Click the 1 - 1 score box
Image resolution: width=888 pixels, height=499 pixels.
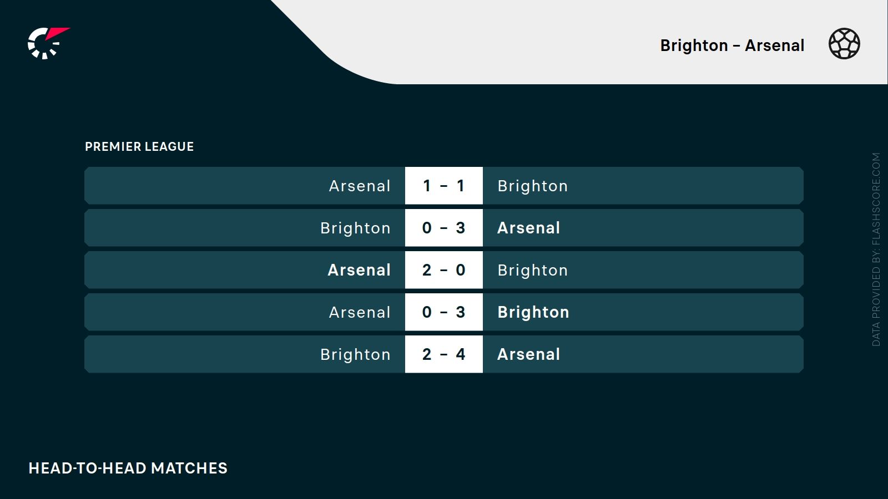point(443,186)
